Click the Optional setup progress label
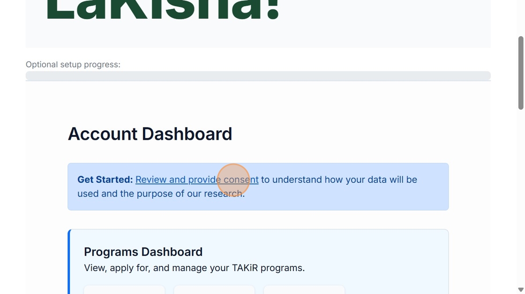Screen dimensions: 525x294 73,65
